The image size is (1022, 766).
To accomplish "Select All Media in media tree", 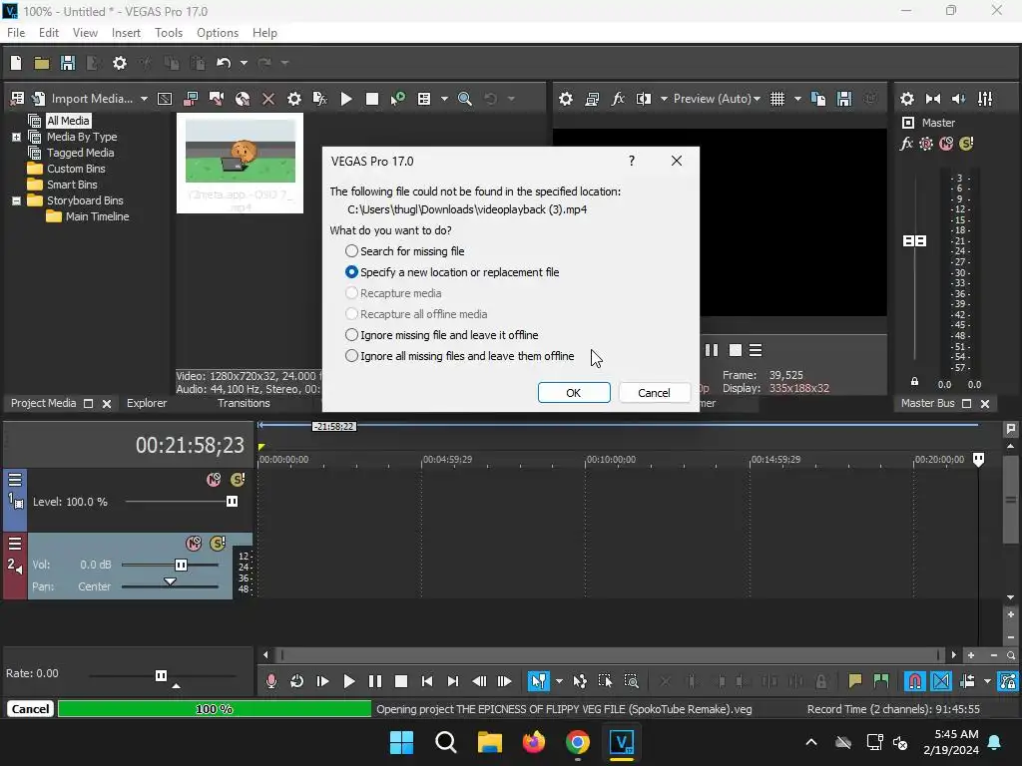I will click(x=68, y=121).
